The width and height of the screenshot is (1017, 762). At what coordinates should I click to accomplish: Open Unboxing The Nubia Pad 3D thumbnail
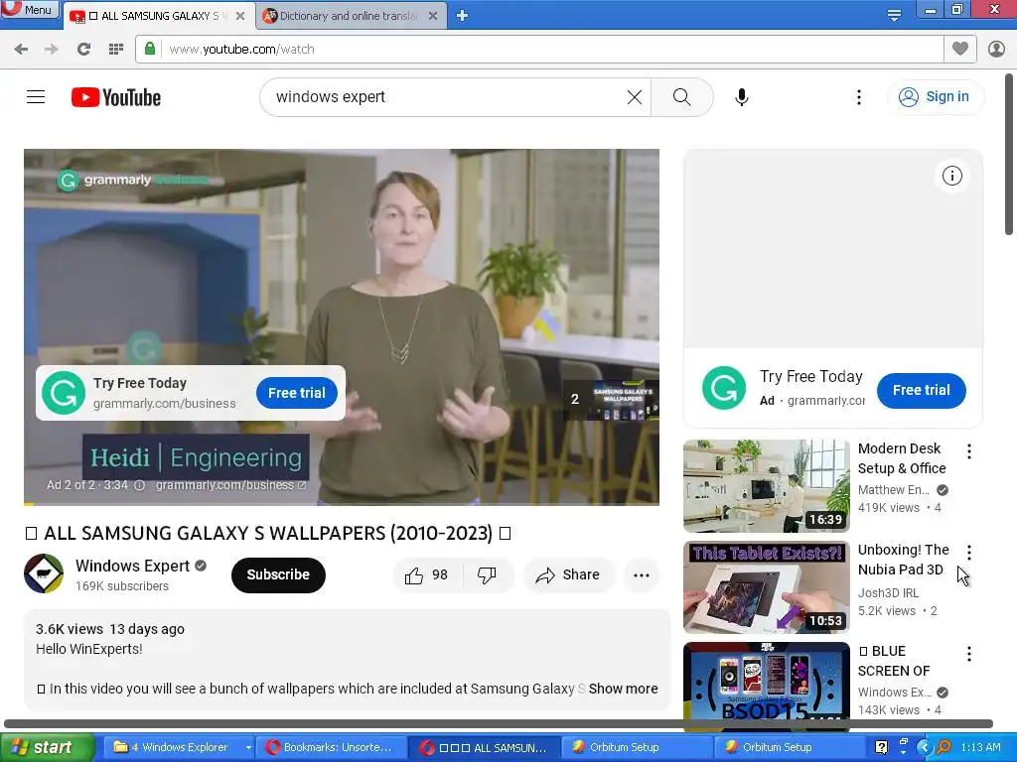767,587
